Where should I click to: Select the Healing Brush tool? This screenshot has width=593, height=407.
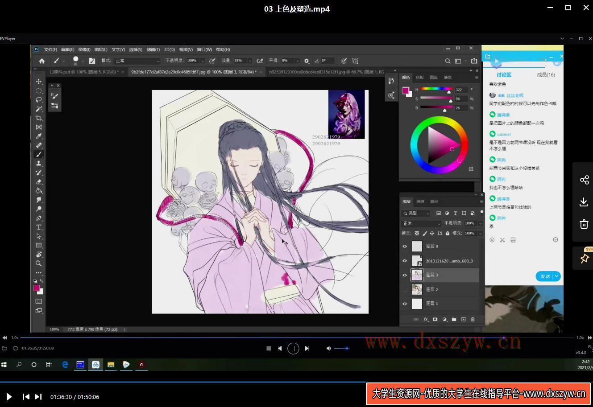click(39, 145)
